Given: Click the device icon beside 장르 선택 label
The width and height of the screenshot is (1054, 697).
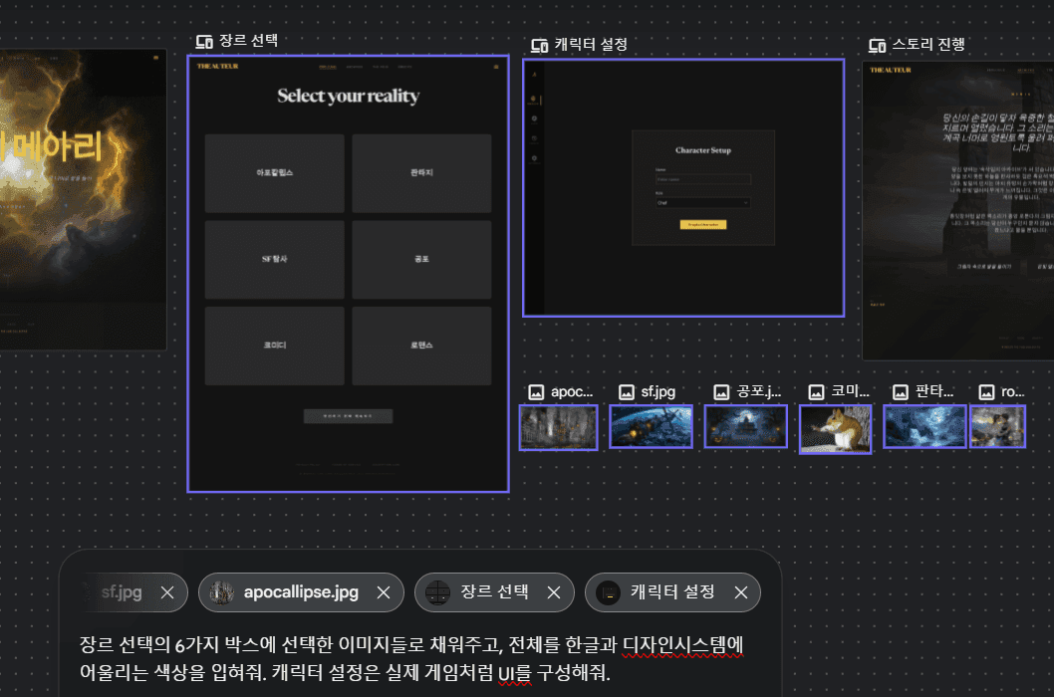Looking at the screenshot, I should [205, 42].
